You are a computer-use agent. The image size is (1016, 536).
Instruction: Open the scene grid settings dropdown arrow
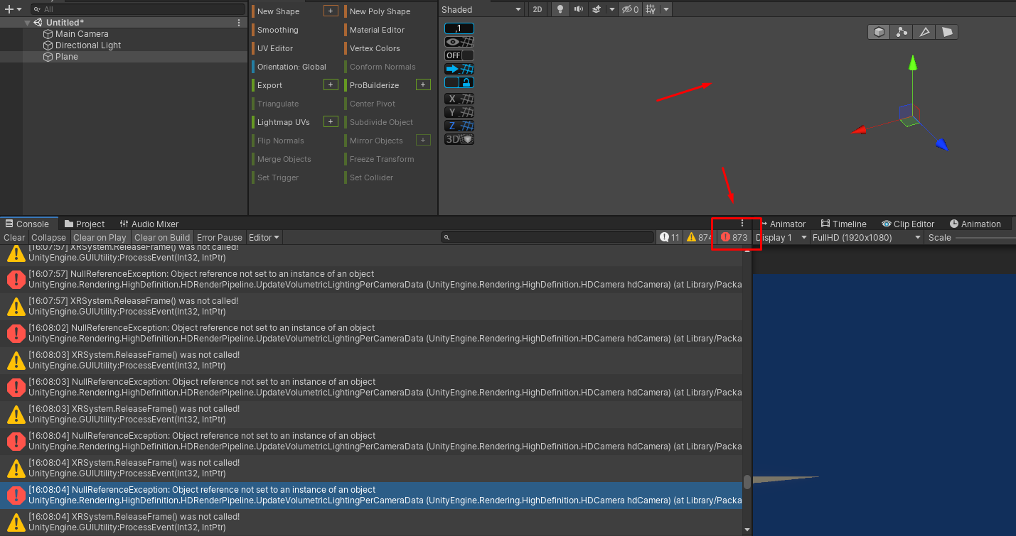(x=665, y=9)
